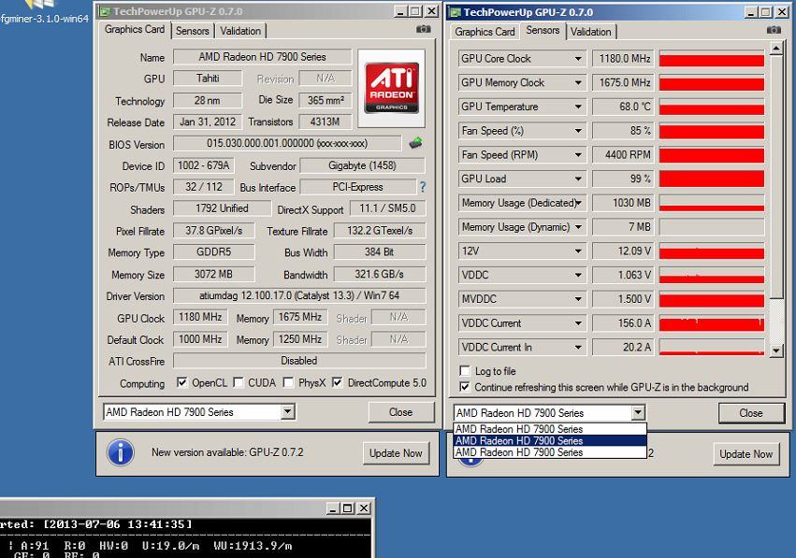Image resolution: width=796 pixels, height=558 pixels.
Task: Click the camera screenshot icon in Sensors GPU-Z window
Action: [x=774, y=30]
